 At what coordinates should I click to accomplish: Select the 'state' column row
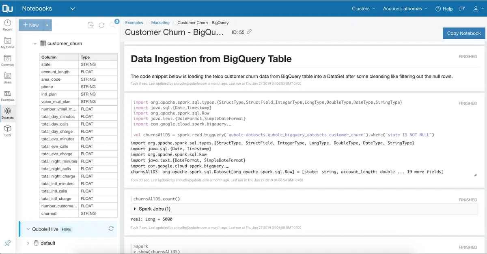point(78,64)
